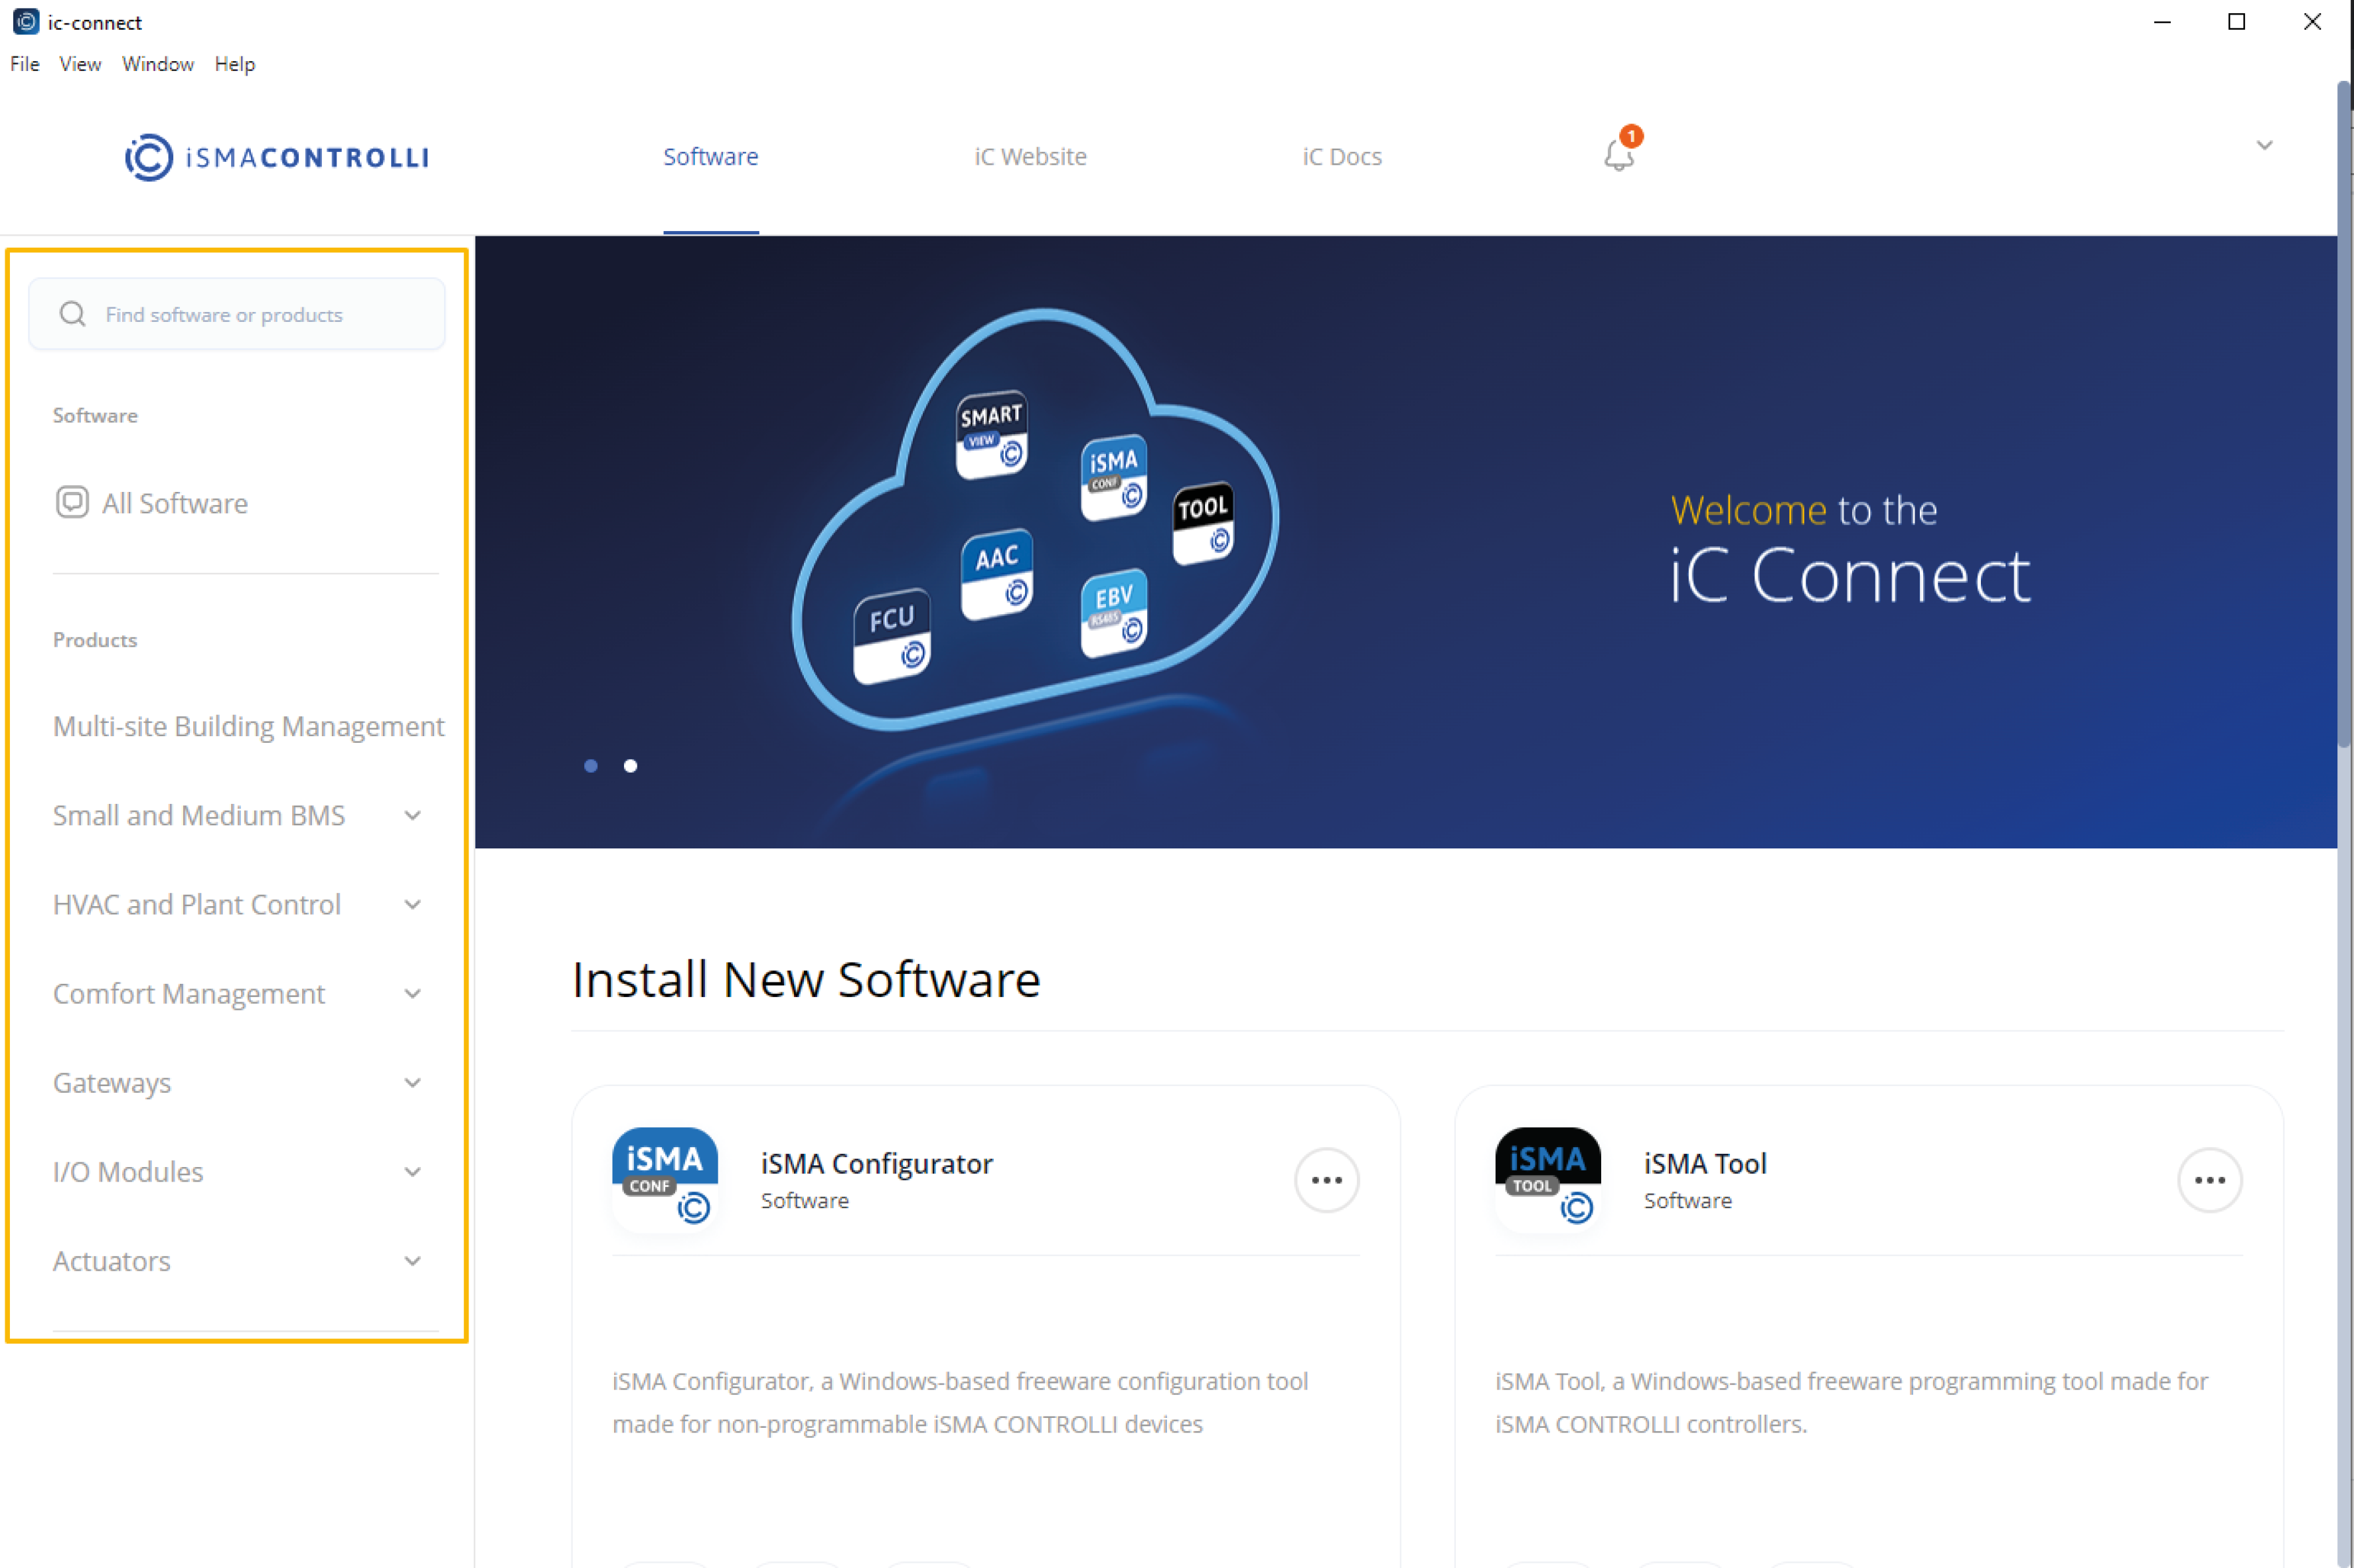Expand HVAC and Plant Control category

point(412,904)
